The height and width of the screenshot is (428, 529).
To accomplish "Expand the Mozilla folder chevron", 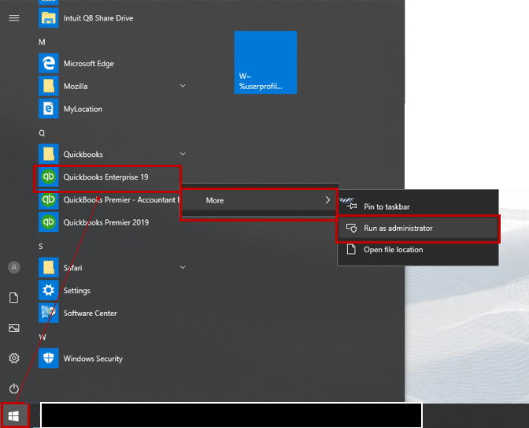I will tap(183, 86).
